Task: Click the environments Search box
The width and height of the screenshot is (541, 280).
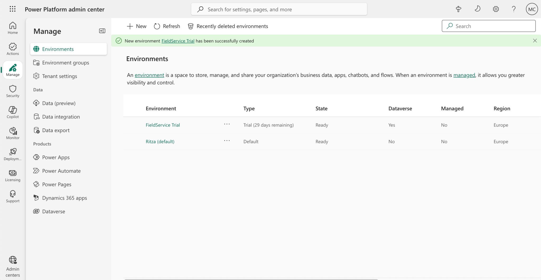Action: pos(489,26)
